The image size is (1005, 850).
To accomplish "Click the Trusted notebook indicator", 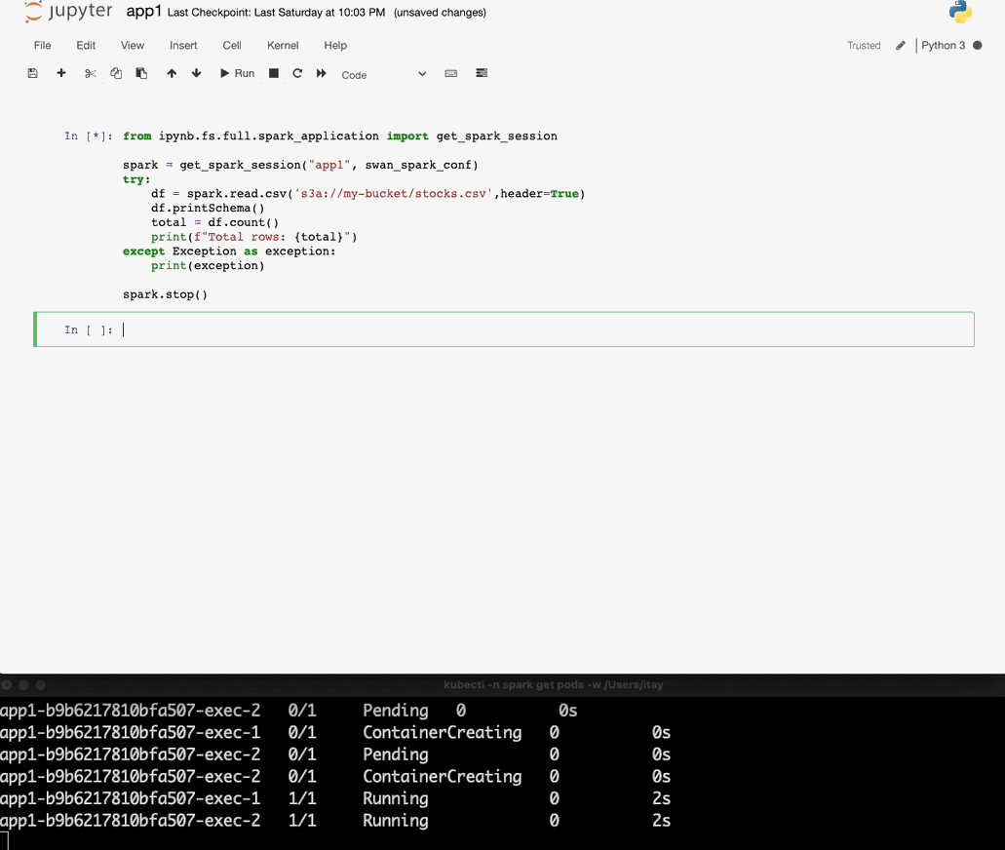I will tap(864, 46).
